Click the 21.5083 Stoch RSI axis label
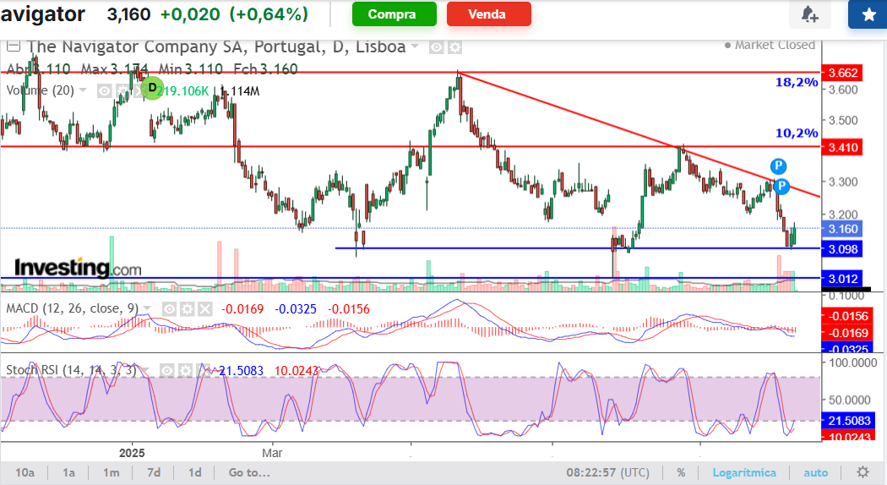This screenshot has height=485, width=887. [x=848, y=421]
